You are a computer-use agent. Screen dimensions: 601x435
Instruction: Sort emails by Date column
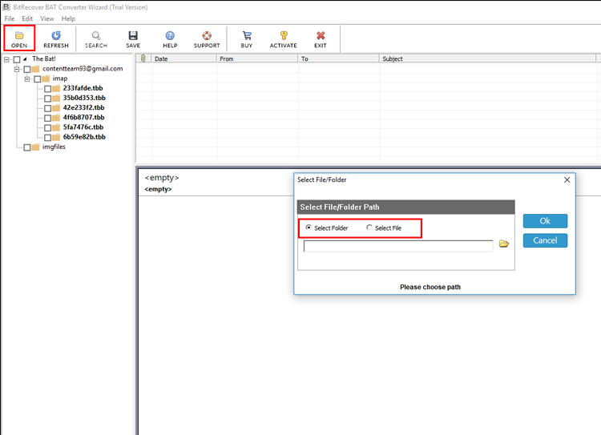pos(184,58)
